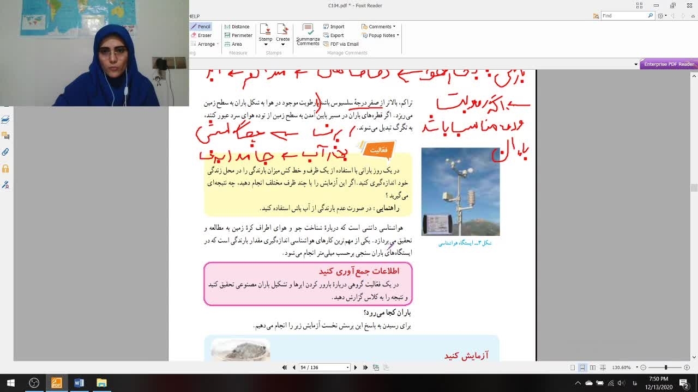Open the page number dropdown
The height and width of the screenshot is (392, 698).
(x=347, y=367)
